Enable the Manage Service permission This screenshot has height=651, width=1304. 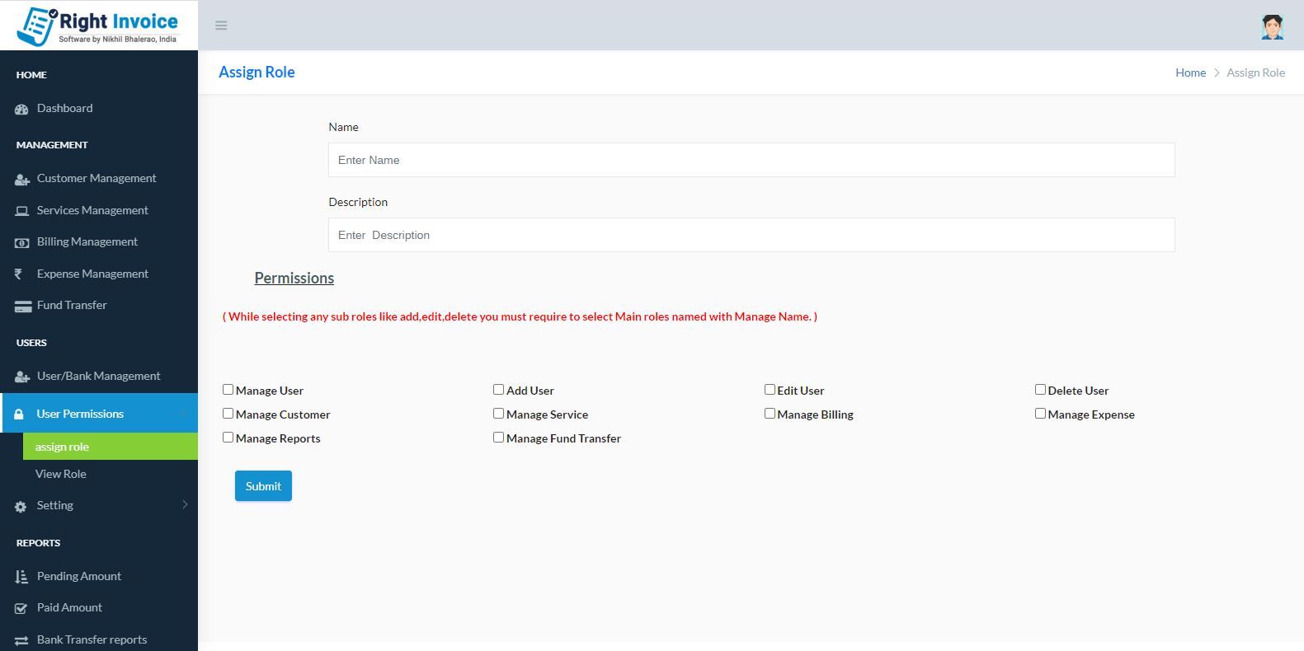click(498, 414)
